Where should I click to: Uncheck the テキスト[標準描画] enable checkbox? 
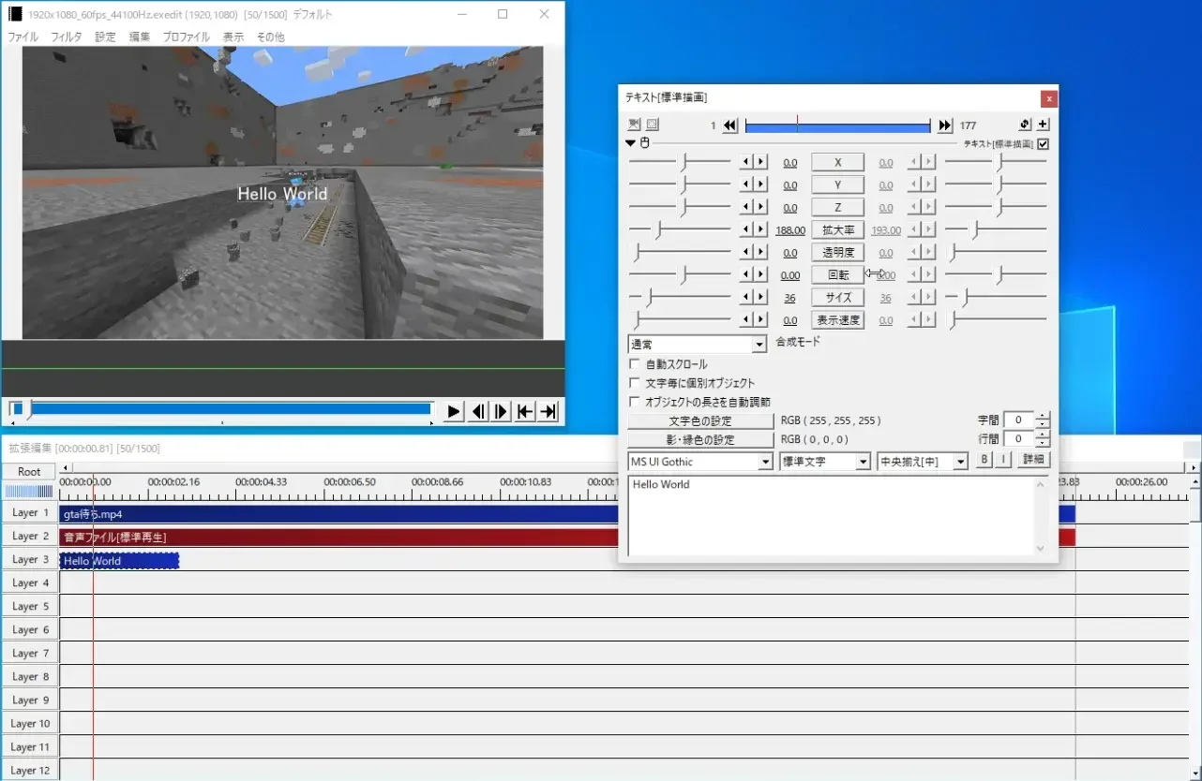coord(1044,144)
